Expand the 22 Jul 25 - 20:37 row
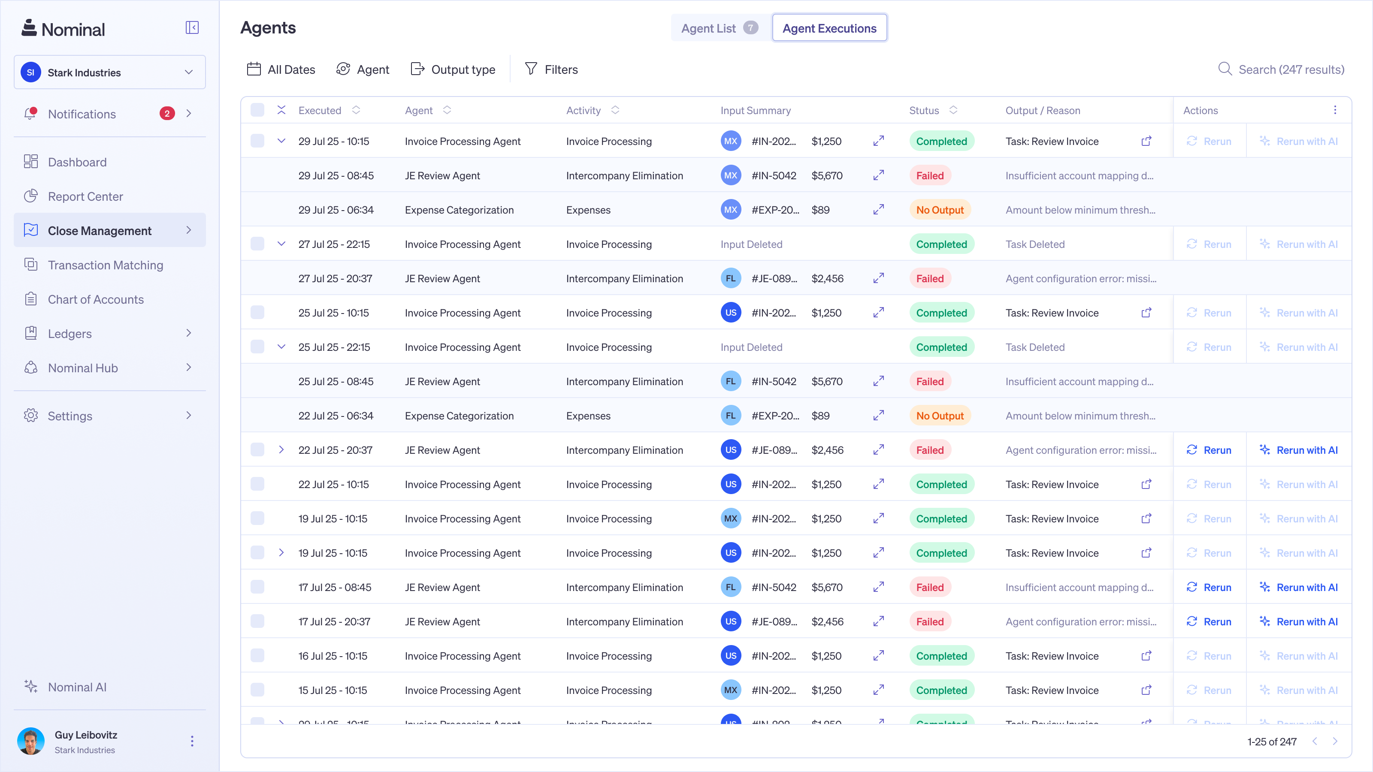 282,449
